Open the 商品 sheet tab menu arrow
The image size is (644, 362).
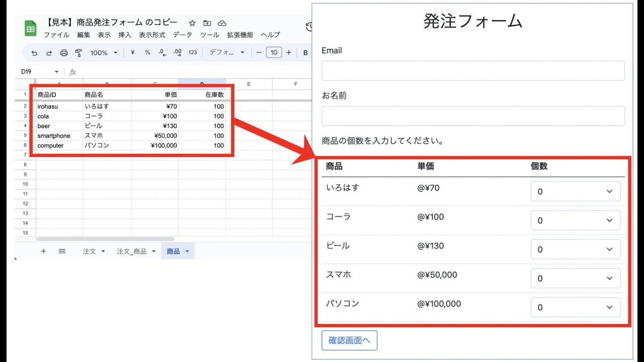[187, 251]
